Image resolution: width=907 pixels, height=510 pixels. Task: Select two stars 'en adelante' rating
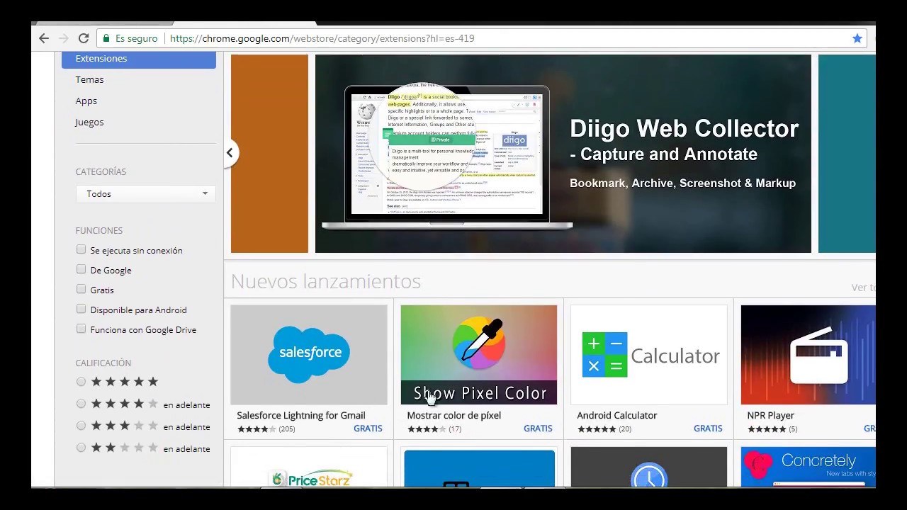click(81, 448)
